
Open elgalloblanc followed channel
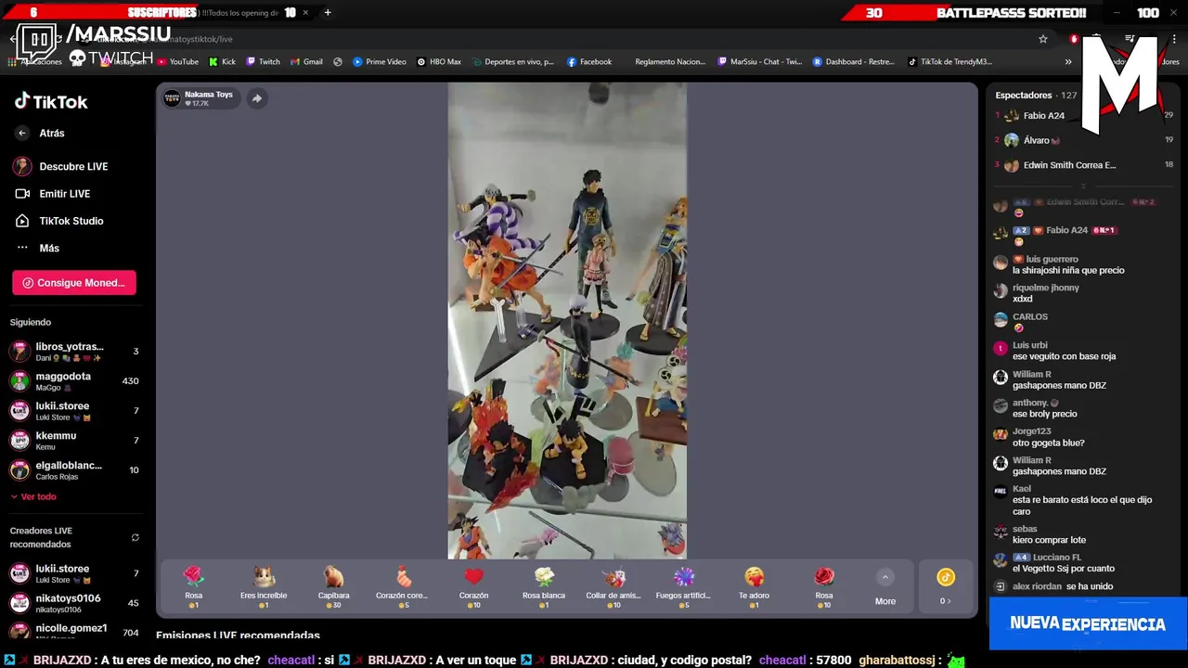74,470
